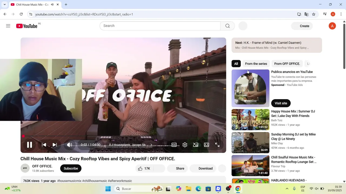Open a new browser tab

[66, 5]
